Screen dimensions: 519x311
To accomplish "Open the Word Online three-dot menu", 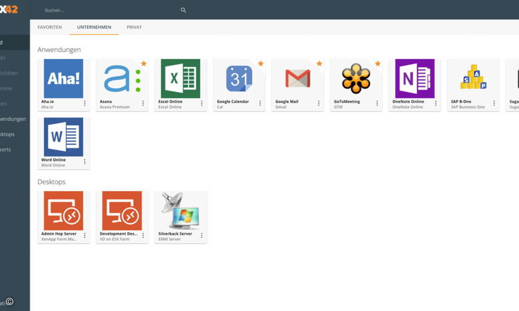I will [x=84, y=162].
